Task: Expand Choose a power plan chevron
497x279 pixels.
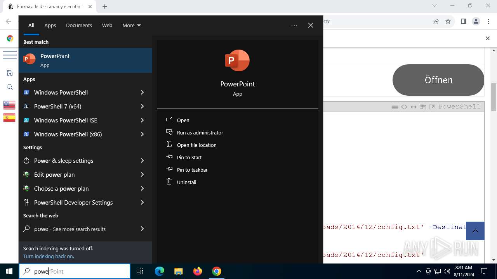Action: tap(142, 188)
